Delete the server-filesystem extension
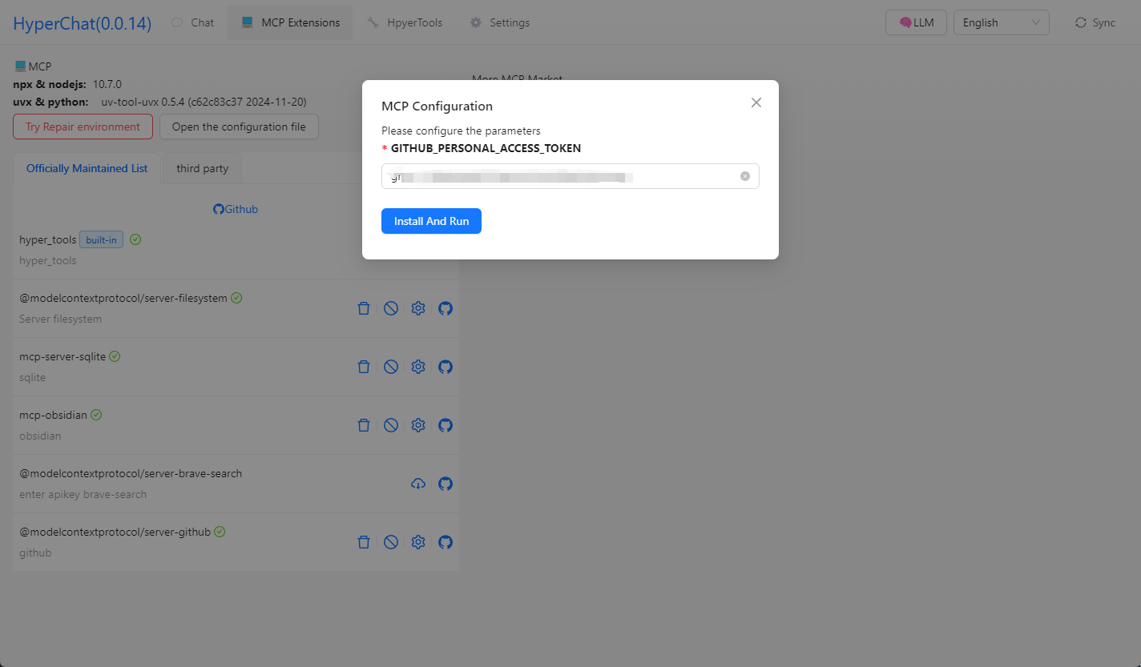The image size is (1141, 667). click(x=364, y=308)
